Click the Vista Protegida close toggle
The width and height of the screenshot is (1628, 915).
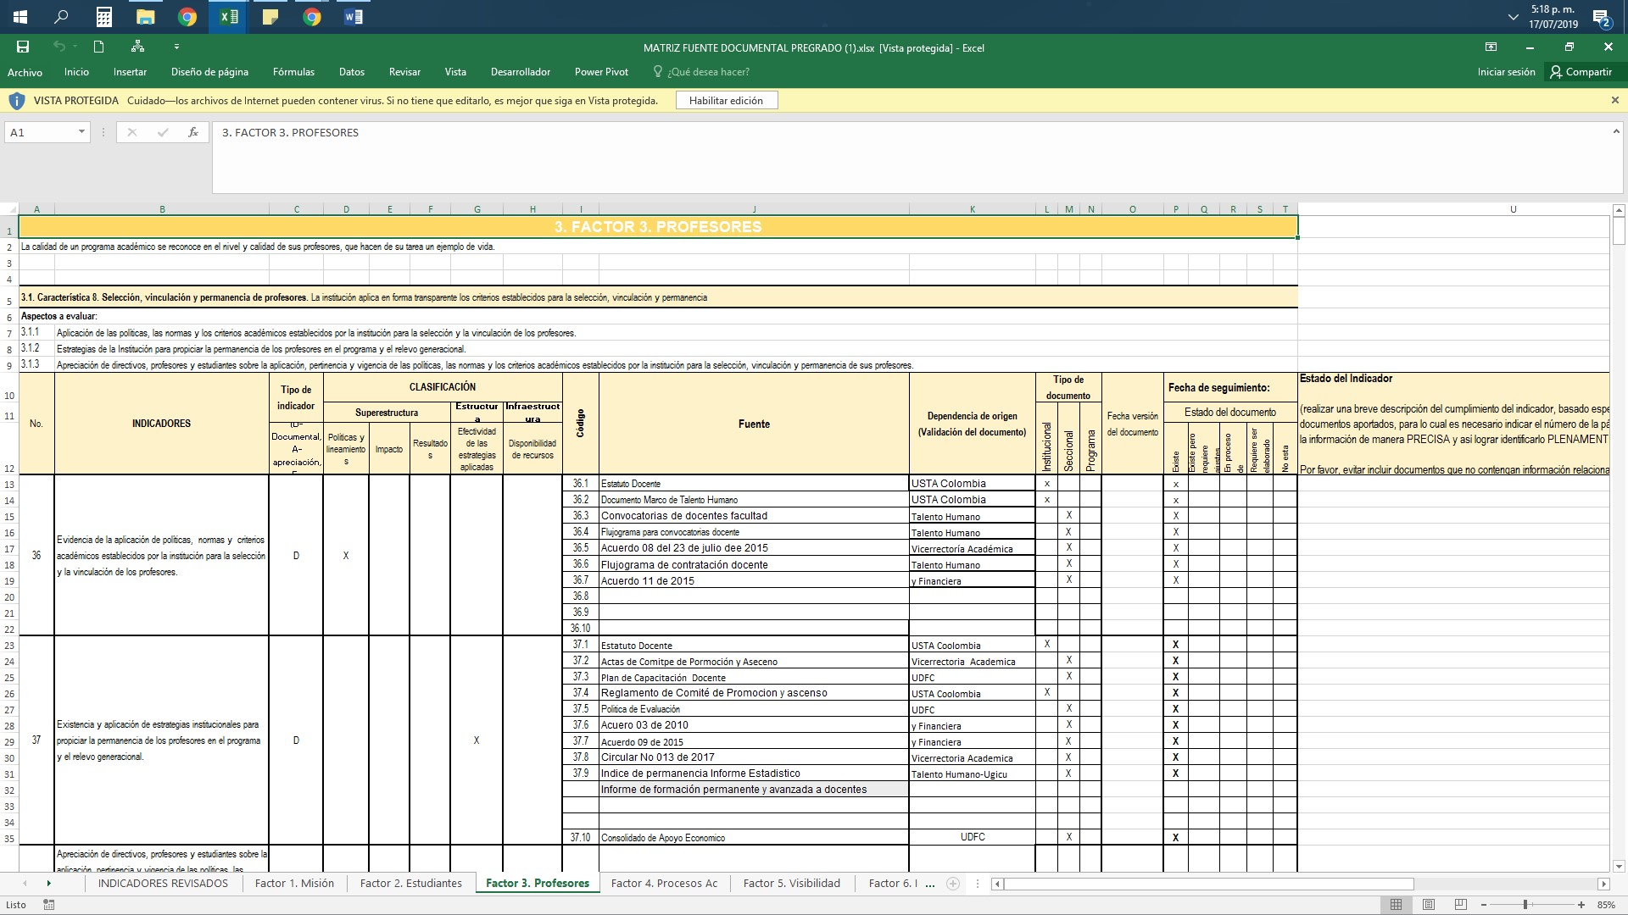click(1614, 101)
